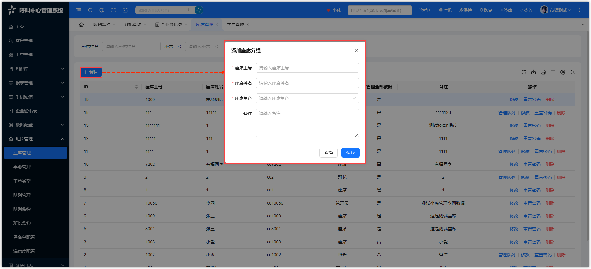Viewport: 591px width, 269px height.
Task: Select 字典管理 in the sidebar
Action: [x=22, y=167]
